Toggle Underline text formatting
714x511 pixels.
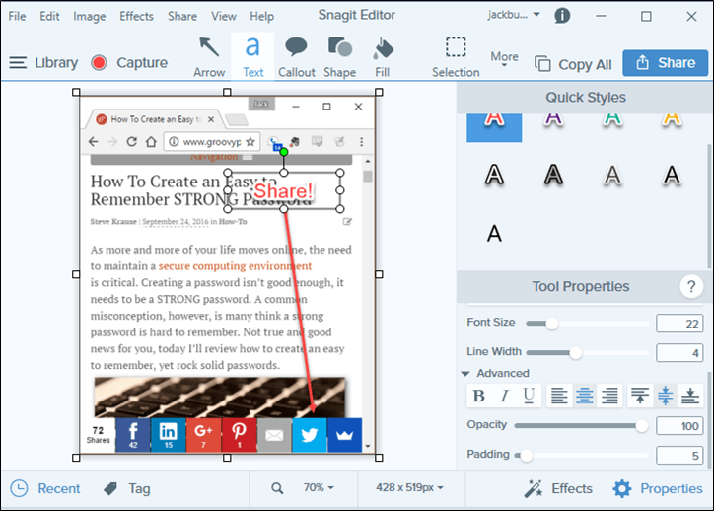[529, 396]
